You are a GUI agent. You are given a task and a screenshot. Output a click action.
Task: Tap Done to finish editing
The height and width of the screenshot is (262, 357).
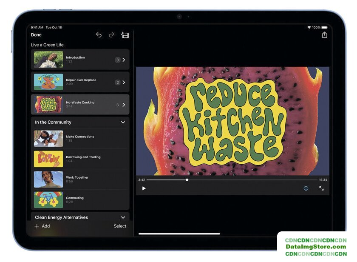coord(36,35)
